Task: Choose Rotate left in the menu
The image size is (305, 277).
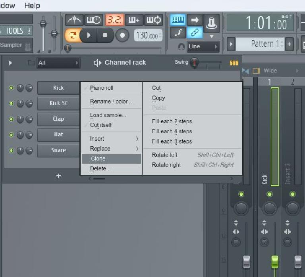Action: tap(193, 155)
